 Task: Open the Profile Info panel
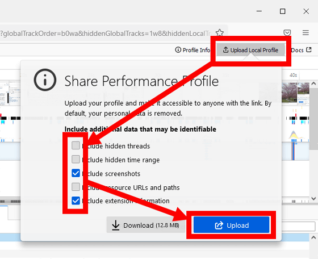point(193,50)
